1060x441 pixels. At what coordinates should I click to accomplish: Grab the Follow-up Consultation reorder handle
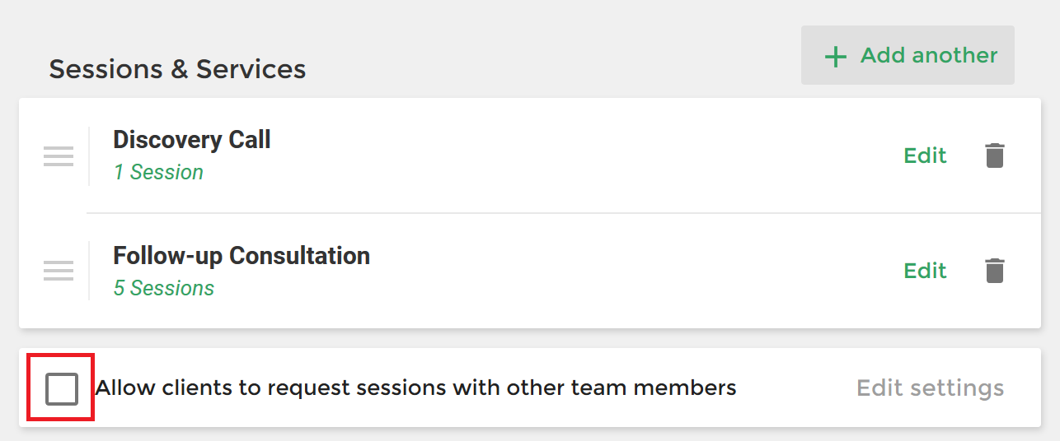(x=59, y=270)
